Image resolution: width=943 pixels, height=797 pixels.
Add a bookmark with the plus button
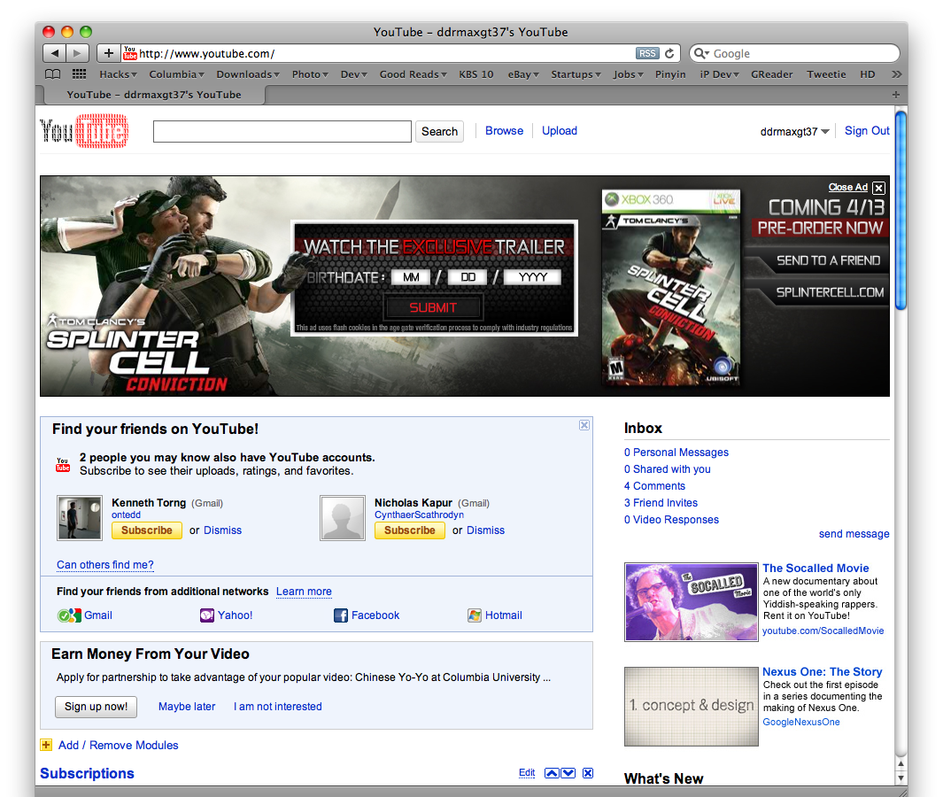coord(108,53)
